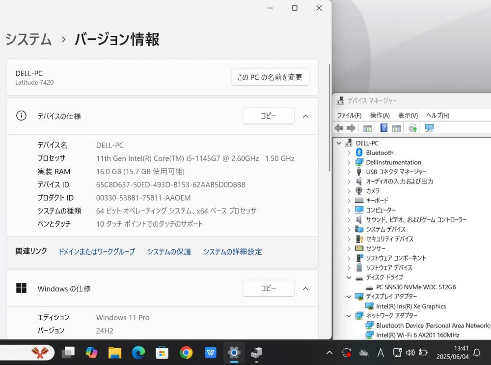Open ドメインまたはワークグループ link
The height and width of the screenshot is (365, 491).
pyautogui.click(x=97, y=252)
